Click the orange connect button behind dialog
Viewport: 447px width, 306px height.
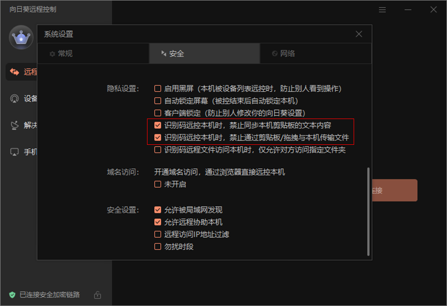coord(394,190)
